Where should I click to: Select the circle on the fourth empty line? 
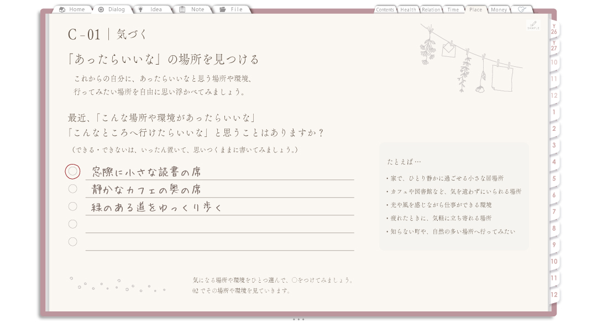pyautogui.click(x=73, y=224)
